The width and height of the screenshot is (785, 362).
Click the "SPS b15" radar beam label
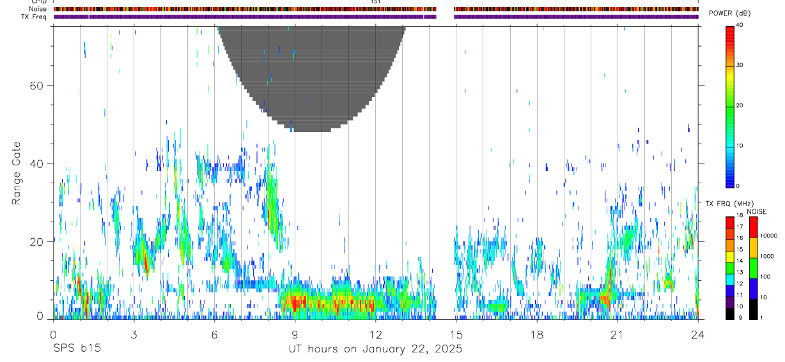(77, 349)
